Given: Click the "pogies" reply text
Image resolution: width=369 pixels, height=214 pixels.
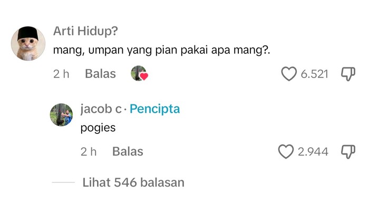Looking at the screenshot, I should pos(98,128).
